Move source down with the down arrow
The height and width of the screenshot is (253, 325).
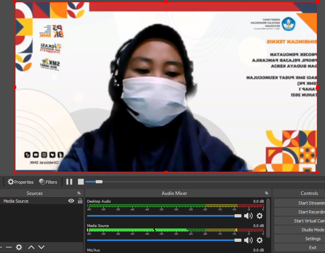[41, 247]
